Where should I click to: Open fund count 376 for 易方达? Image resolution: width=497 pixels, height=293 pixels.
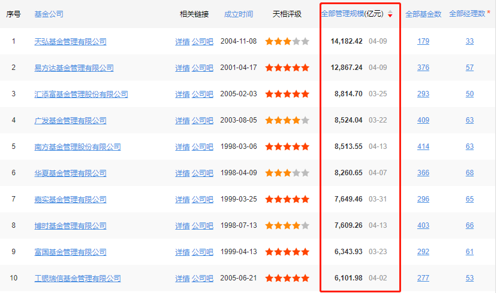coord(423,68)
